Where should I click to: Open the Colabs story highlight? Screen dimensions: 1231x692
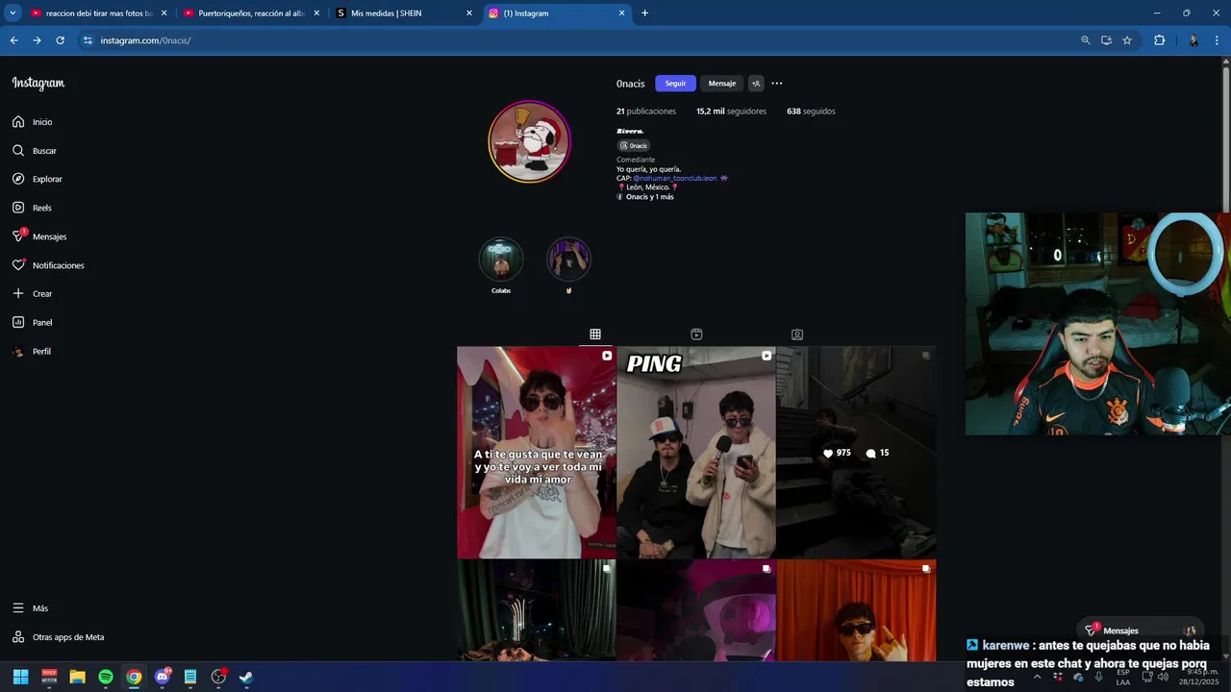[501, 259]
